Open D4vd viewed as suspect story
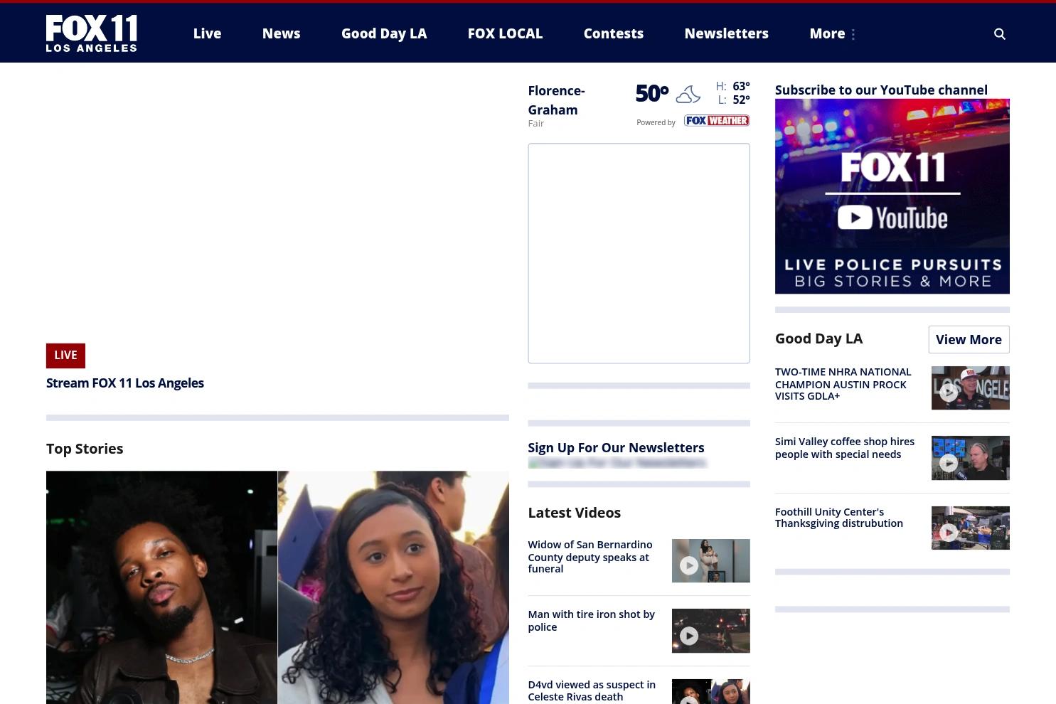The height and width of the screenshot is (704, 1056). (592, 690)
